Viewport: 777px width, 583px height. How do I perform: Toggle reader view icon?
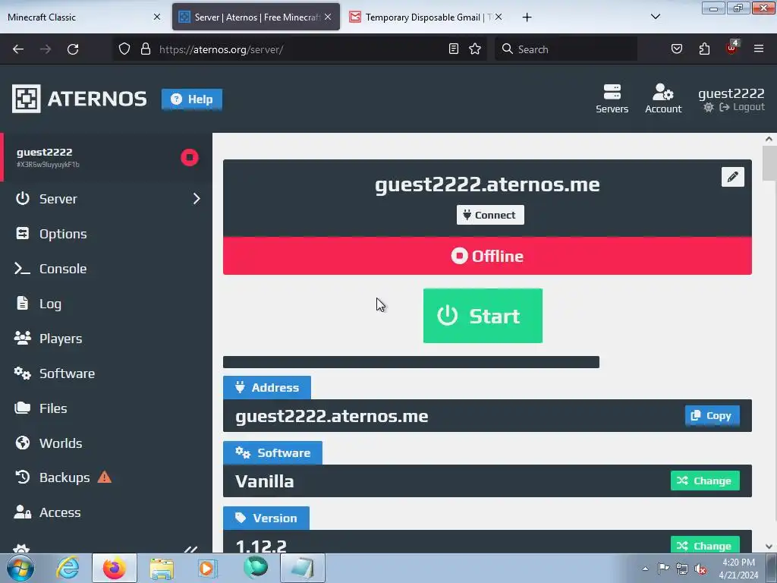(454, 49)
